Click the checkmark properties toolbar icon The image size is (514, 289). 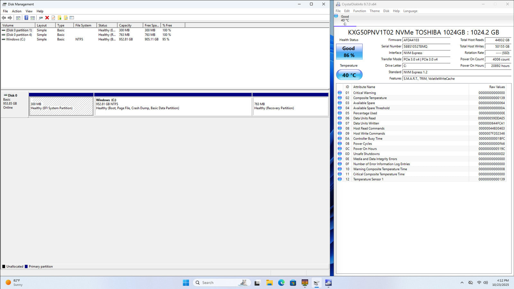click(53, 18)
